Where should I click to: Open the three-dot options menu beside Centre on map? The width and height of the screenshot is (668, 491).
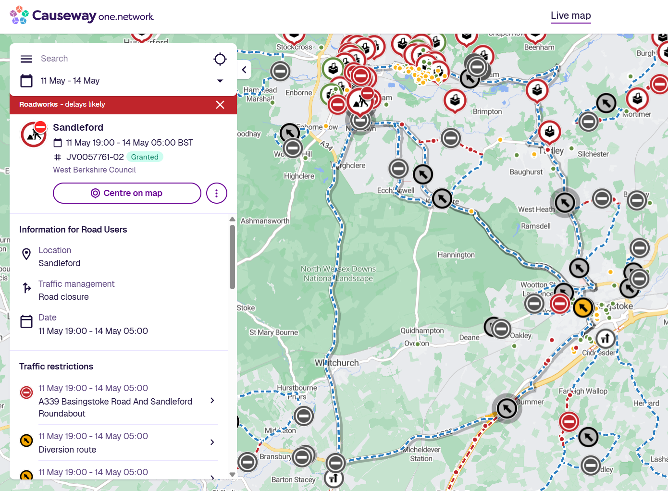click(217, 193)
